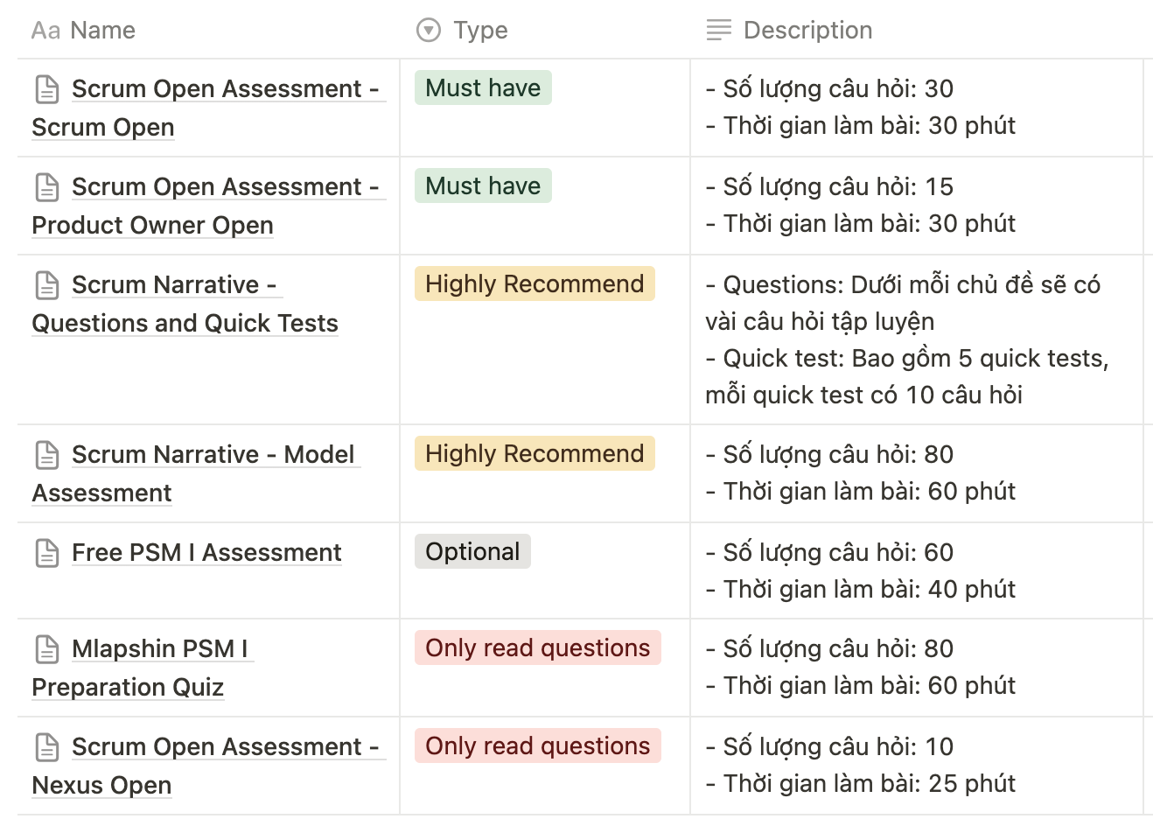Open Mlapshin PSM I Preparation Quiz link
This screenshot has width=1153, height=826.
144,668
